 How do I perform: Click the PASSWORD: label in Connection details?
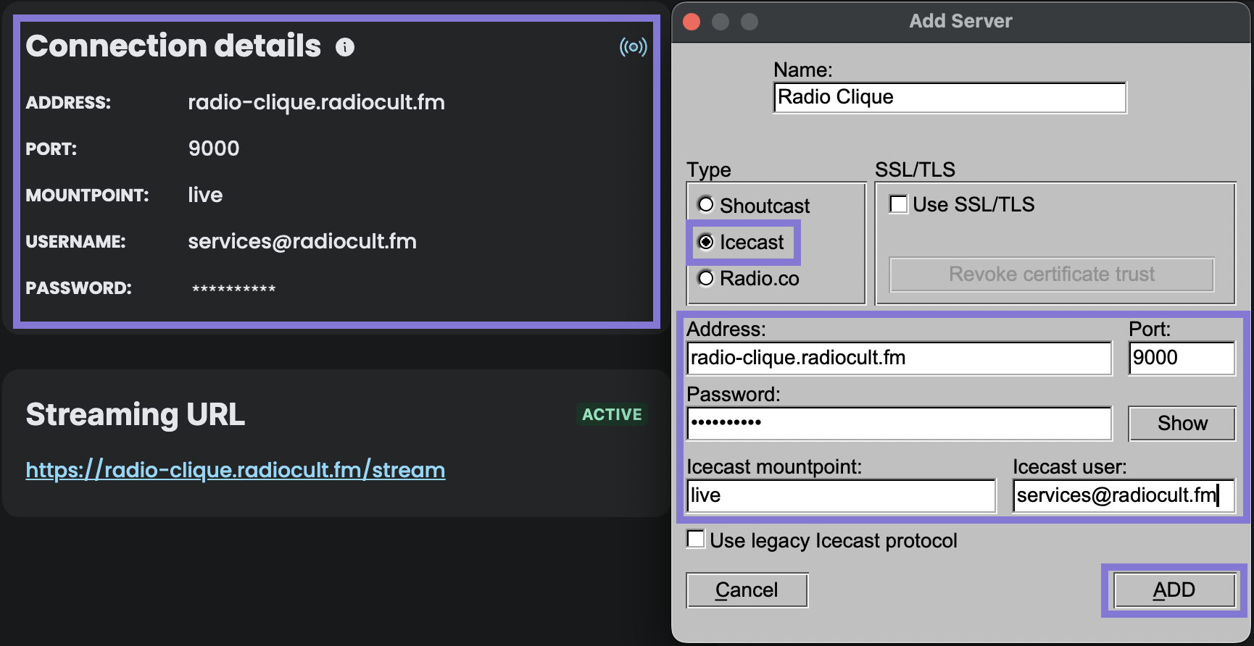click(78, 288)
